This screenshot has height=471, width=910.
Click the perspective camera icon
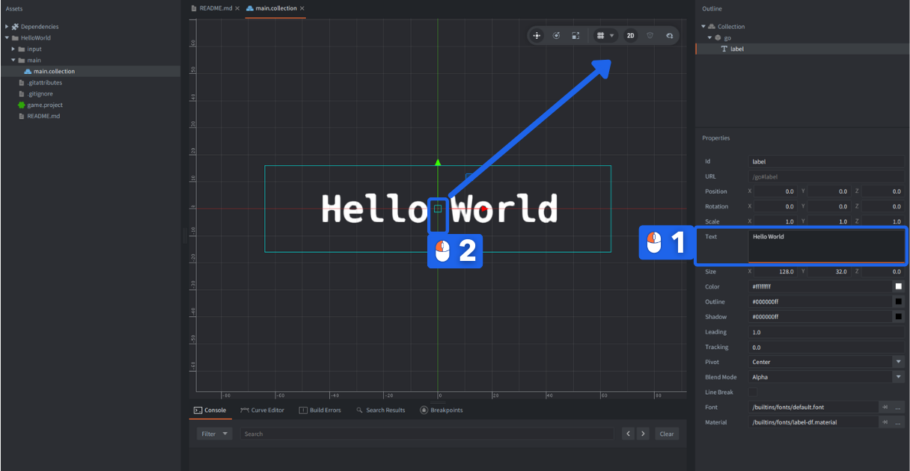pyautogui.click(x=650, y=35)
